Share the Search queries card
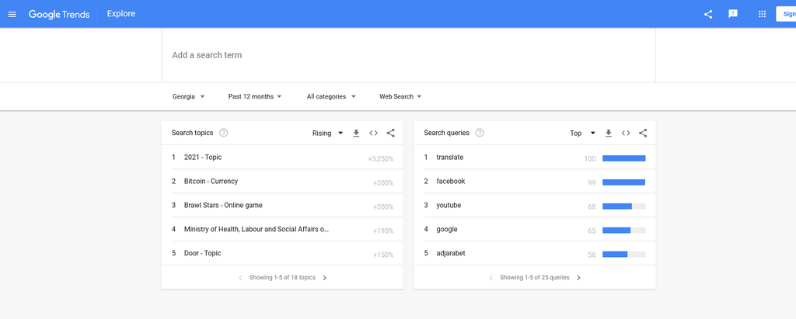 point(643,133)
